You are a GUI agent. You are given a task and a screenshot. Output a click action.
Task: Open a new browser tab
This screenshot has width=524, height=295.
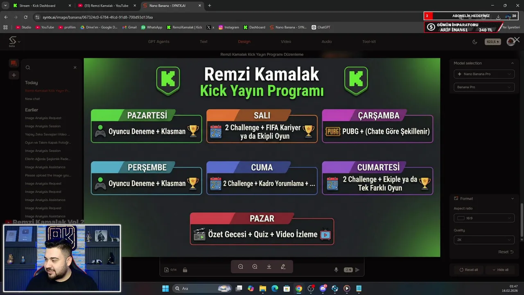[210, 6]
